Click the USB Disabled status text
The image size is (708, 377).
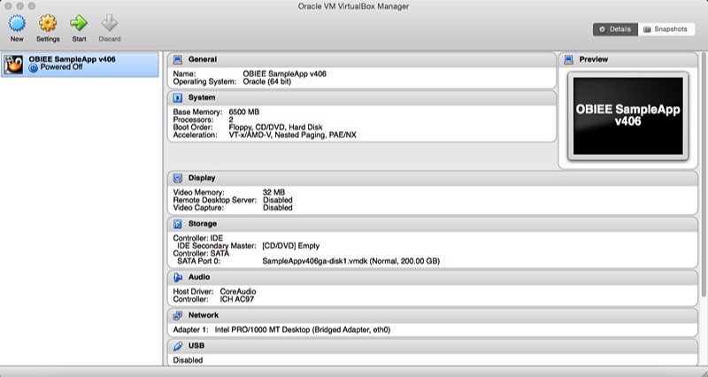click(x=188, y=360)
